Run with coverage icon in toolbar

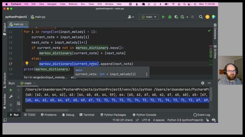[x=176, y=17]
